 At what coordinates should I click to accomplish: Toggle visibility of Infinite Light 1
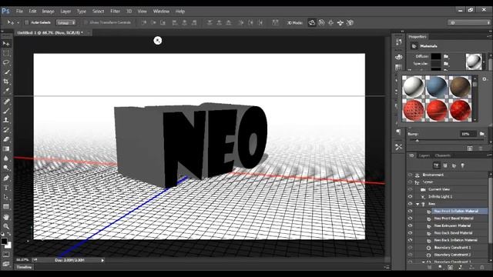pos(410,197)
